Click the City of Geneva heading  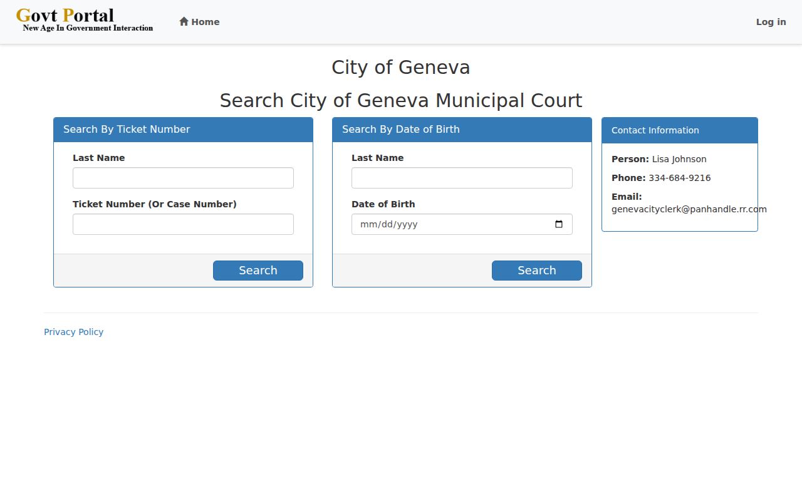(401, 67)
